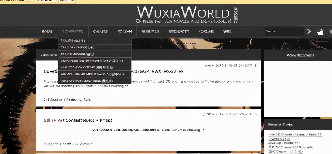Open the 4 Replies link
Viewport: 332px width, 154px height.
click(51, 144)
